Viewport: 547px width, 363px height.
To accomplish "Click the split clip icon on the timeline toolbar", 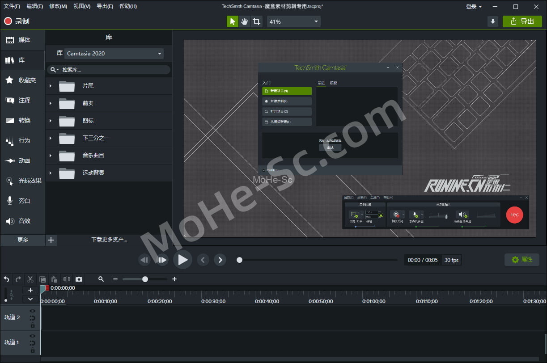I will (x=67, y=279).
